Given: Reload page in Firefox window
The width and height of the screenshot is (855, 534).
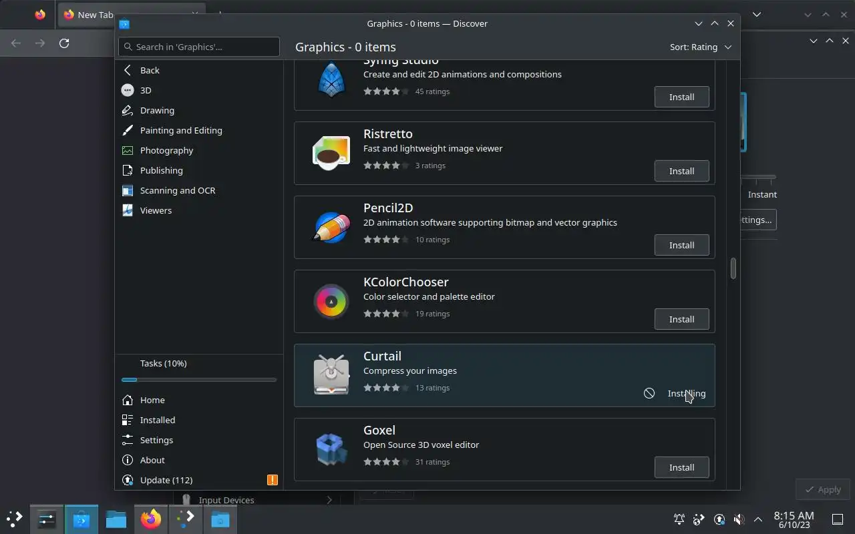Looking at the screenshot, I should pyautogui.click(x=64, y=43).
